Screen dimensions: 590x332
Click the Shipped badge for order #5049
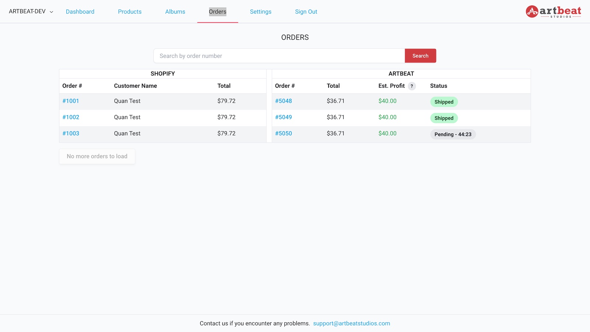(444, 118)
